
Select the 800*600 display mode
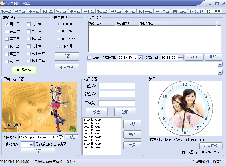click(58, 24)
